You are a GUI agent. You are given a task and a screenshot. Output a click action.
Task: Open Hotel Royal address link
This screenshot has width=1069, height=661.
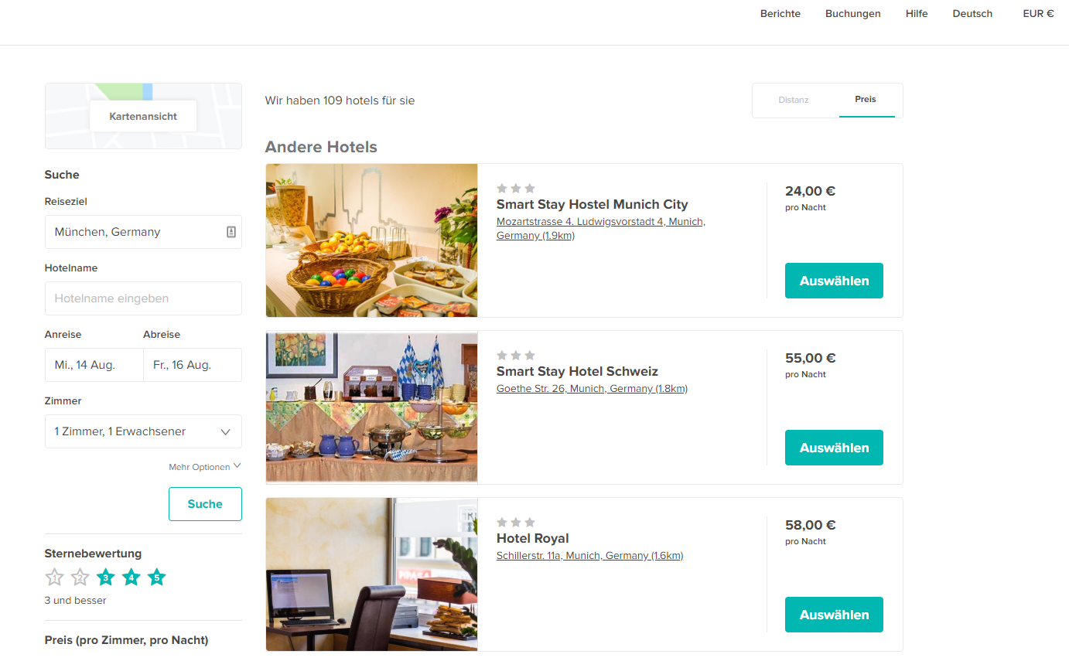point(589,556)
